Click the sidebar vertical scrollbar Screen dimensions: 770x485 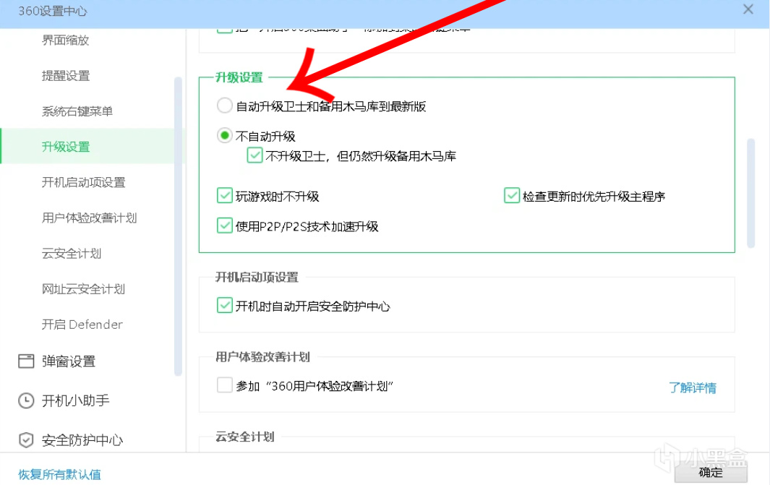coord(178,226)
